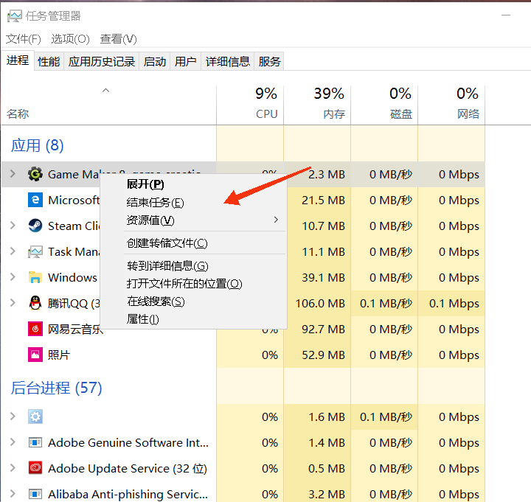This screenshot has height=502, width=531.
Task: Switch to the 详细信息 tab
Action: click(228, 62)
